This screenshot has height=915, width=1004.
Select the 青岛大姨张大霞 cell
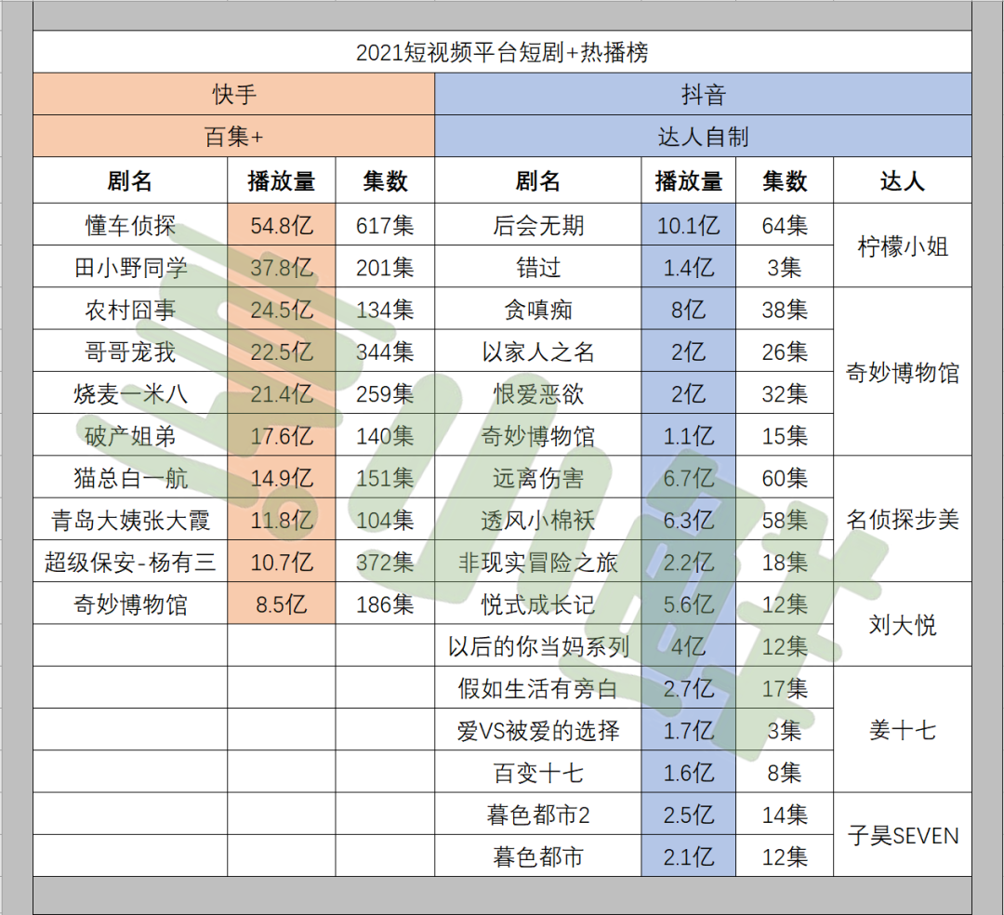130,520
